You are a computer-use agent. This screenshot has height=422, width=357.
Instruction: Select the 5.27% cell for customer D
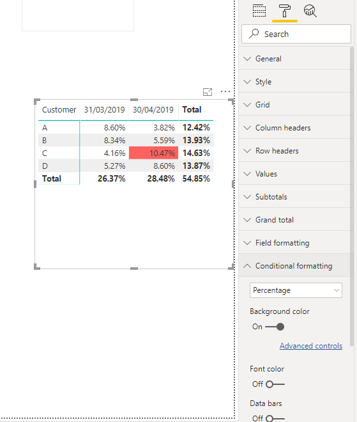pos(114,166)
